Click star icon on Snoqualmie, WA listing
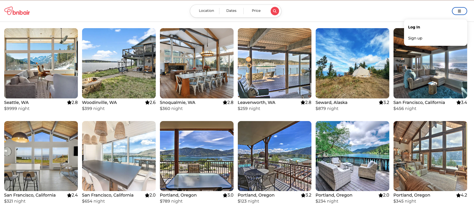This screenshot has width=474, height=210. (x=225, y=102)
